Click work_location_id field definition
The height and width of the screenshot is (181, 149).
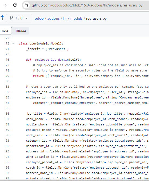87,157
